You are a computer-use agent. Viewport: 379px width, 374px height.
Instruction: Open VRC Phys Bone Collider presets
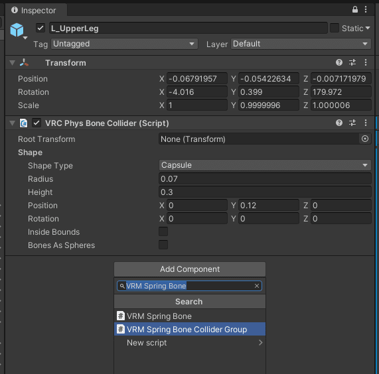click(x=352, y=123)
